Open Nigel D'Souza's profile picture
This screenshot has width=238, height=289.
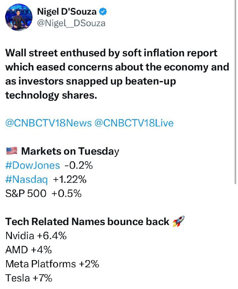pyautogui.click(x=19, y=17)
